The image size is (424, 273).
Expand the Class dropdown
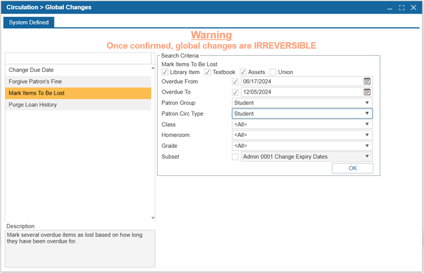(x=302, y=124)
